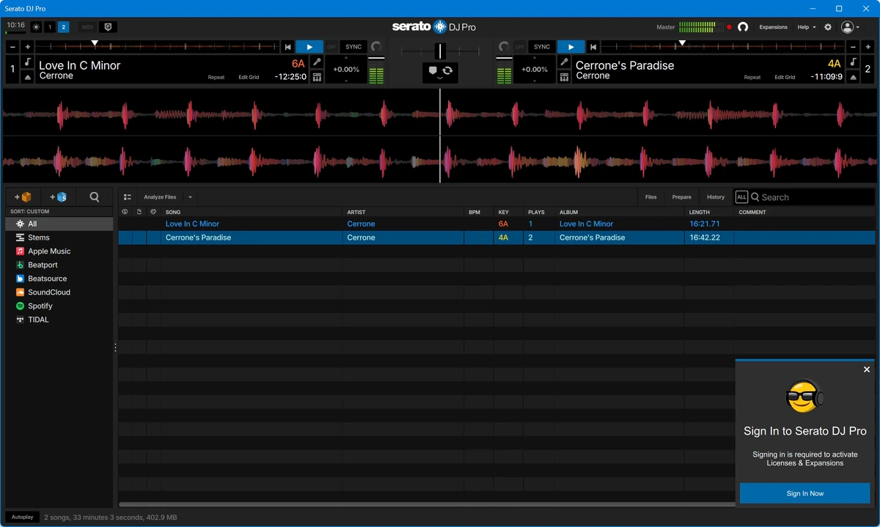Eject the track from deck 1
Image resolution: width=880 pixels, height=527 pixels.
[27, 77]
